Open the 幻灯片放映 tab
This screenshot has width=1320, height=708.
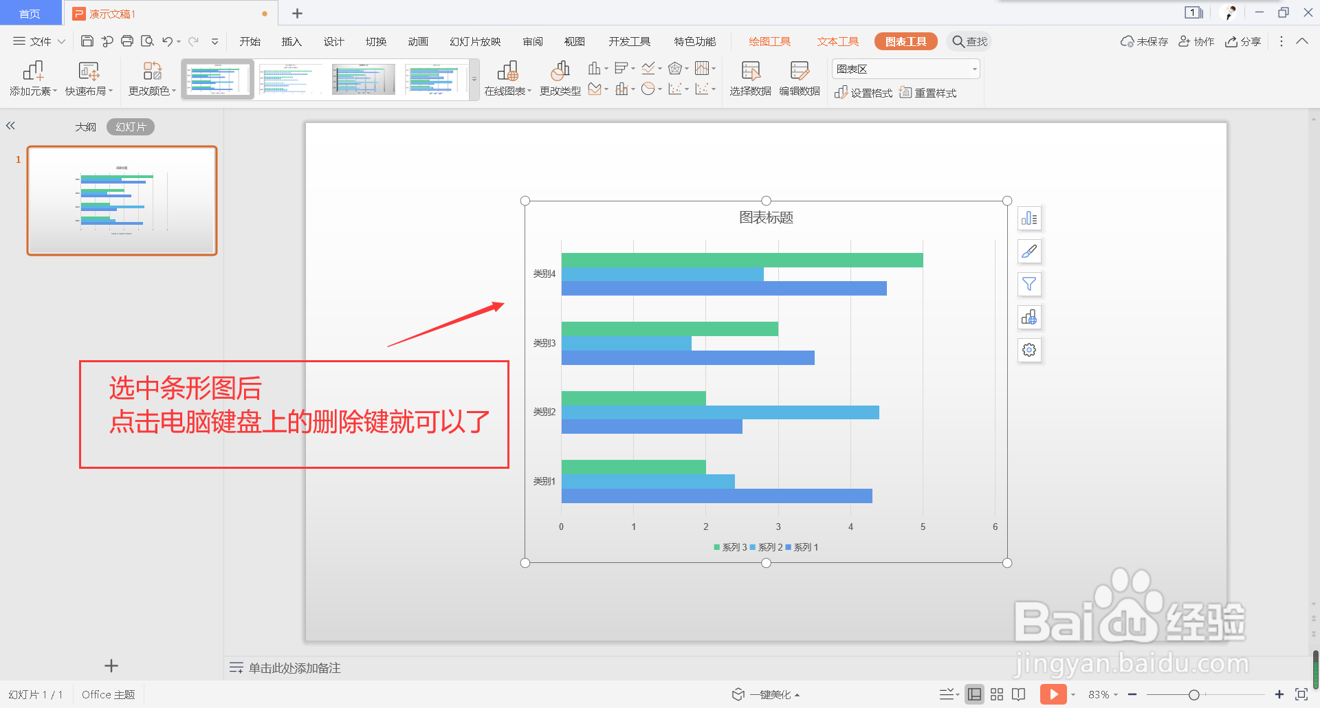(475, 41)
